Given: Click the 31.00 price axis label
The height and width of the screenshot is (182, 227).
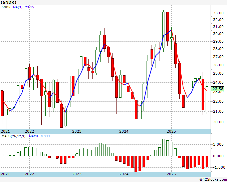Looking at the screenshot, I should [218, 27].
